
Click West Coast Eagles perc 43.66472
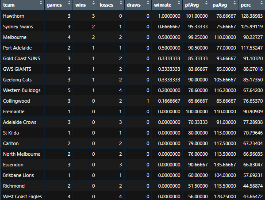point(253,196)
